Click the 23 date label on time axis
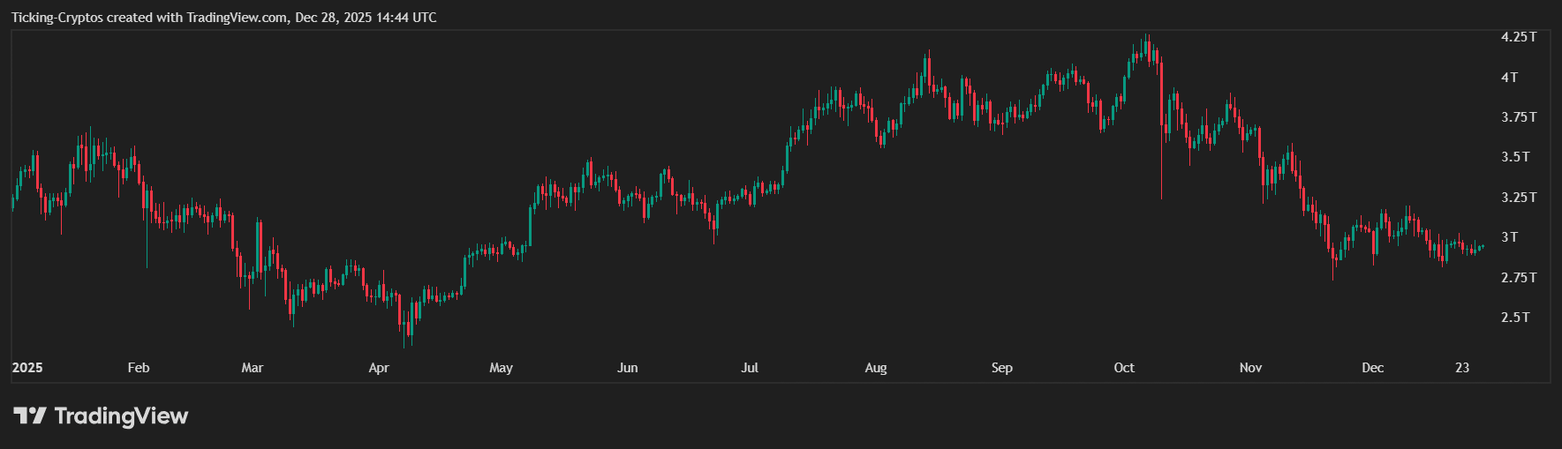The width and height of the screenshot is (1562, 449). pos(1462,368)
